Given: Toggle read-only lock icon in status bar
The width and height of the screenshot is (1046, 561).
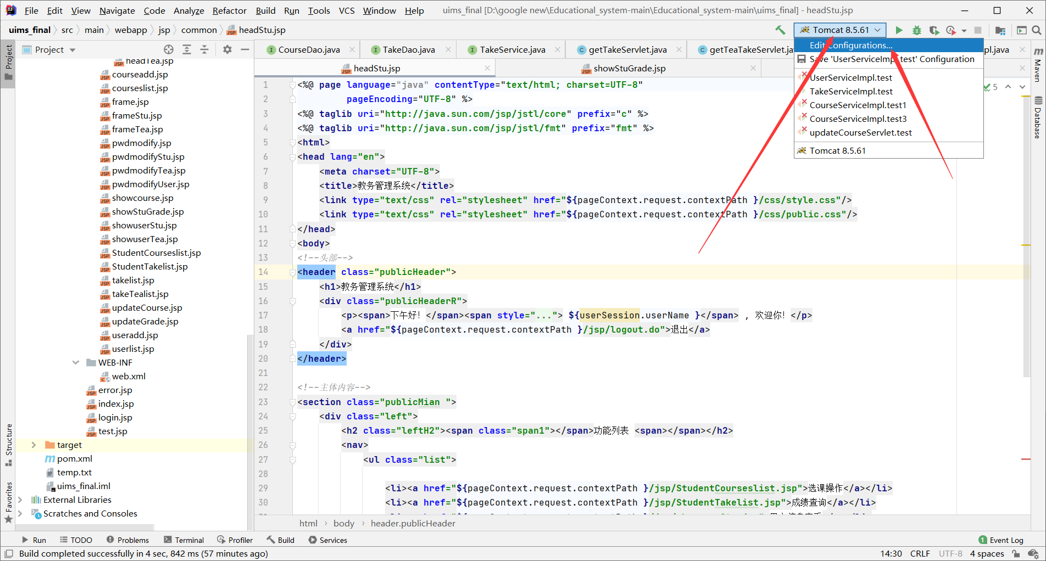Looking at the screenshot, I should point(1016,553).
